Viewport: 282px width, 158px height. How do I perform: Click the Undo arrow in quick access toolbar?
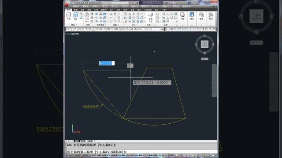(x=92, y=3)
